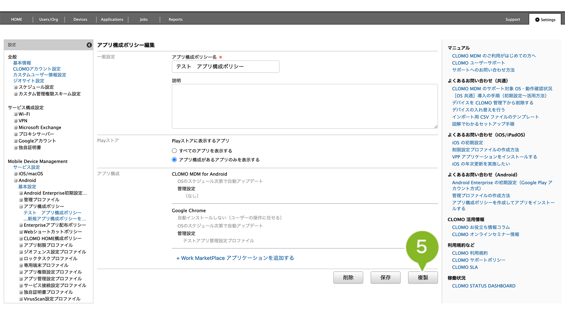Image resolution: width=565 pixels, height=317 pixels.
Task: Collapse the 設定 sidebar with arrow icon
Action: coord(89,45)
